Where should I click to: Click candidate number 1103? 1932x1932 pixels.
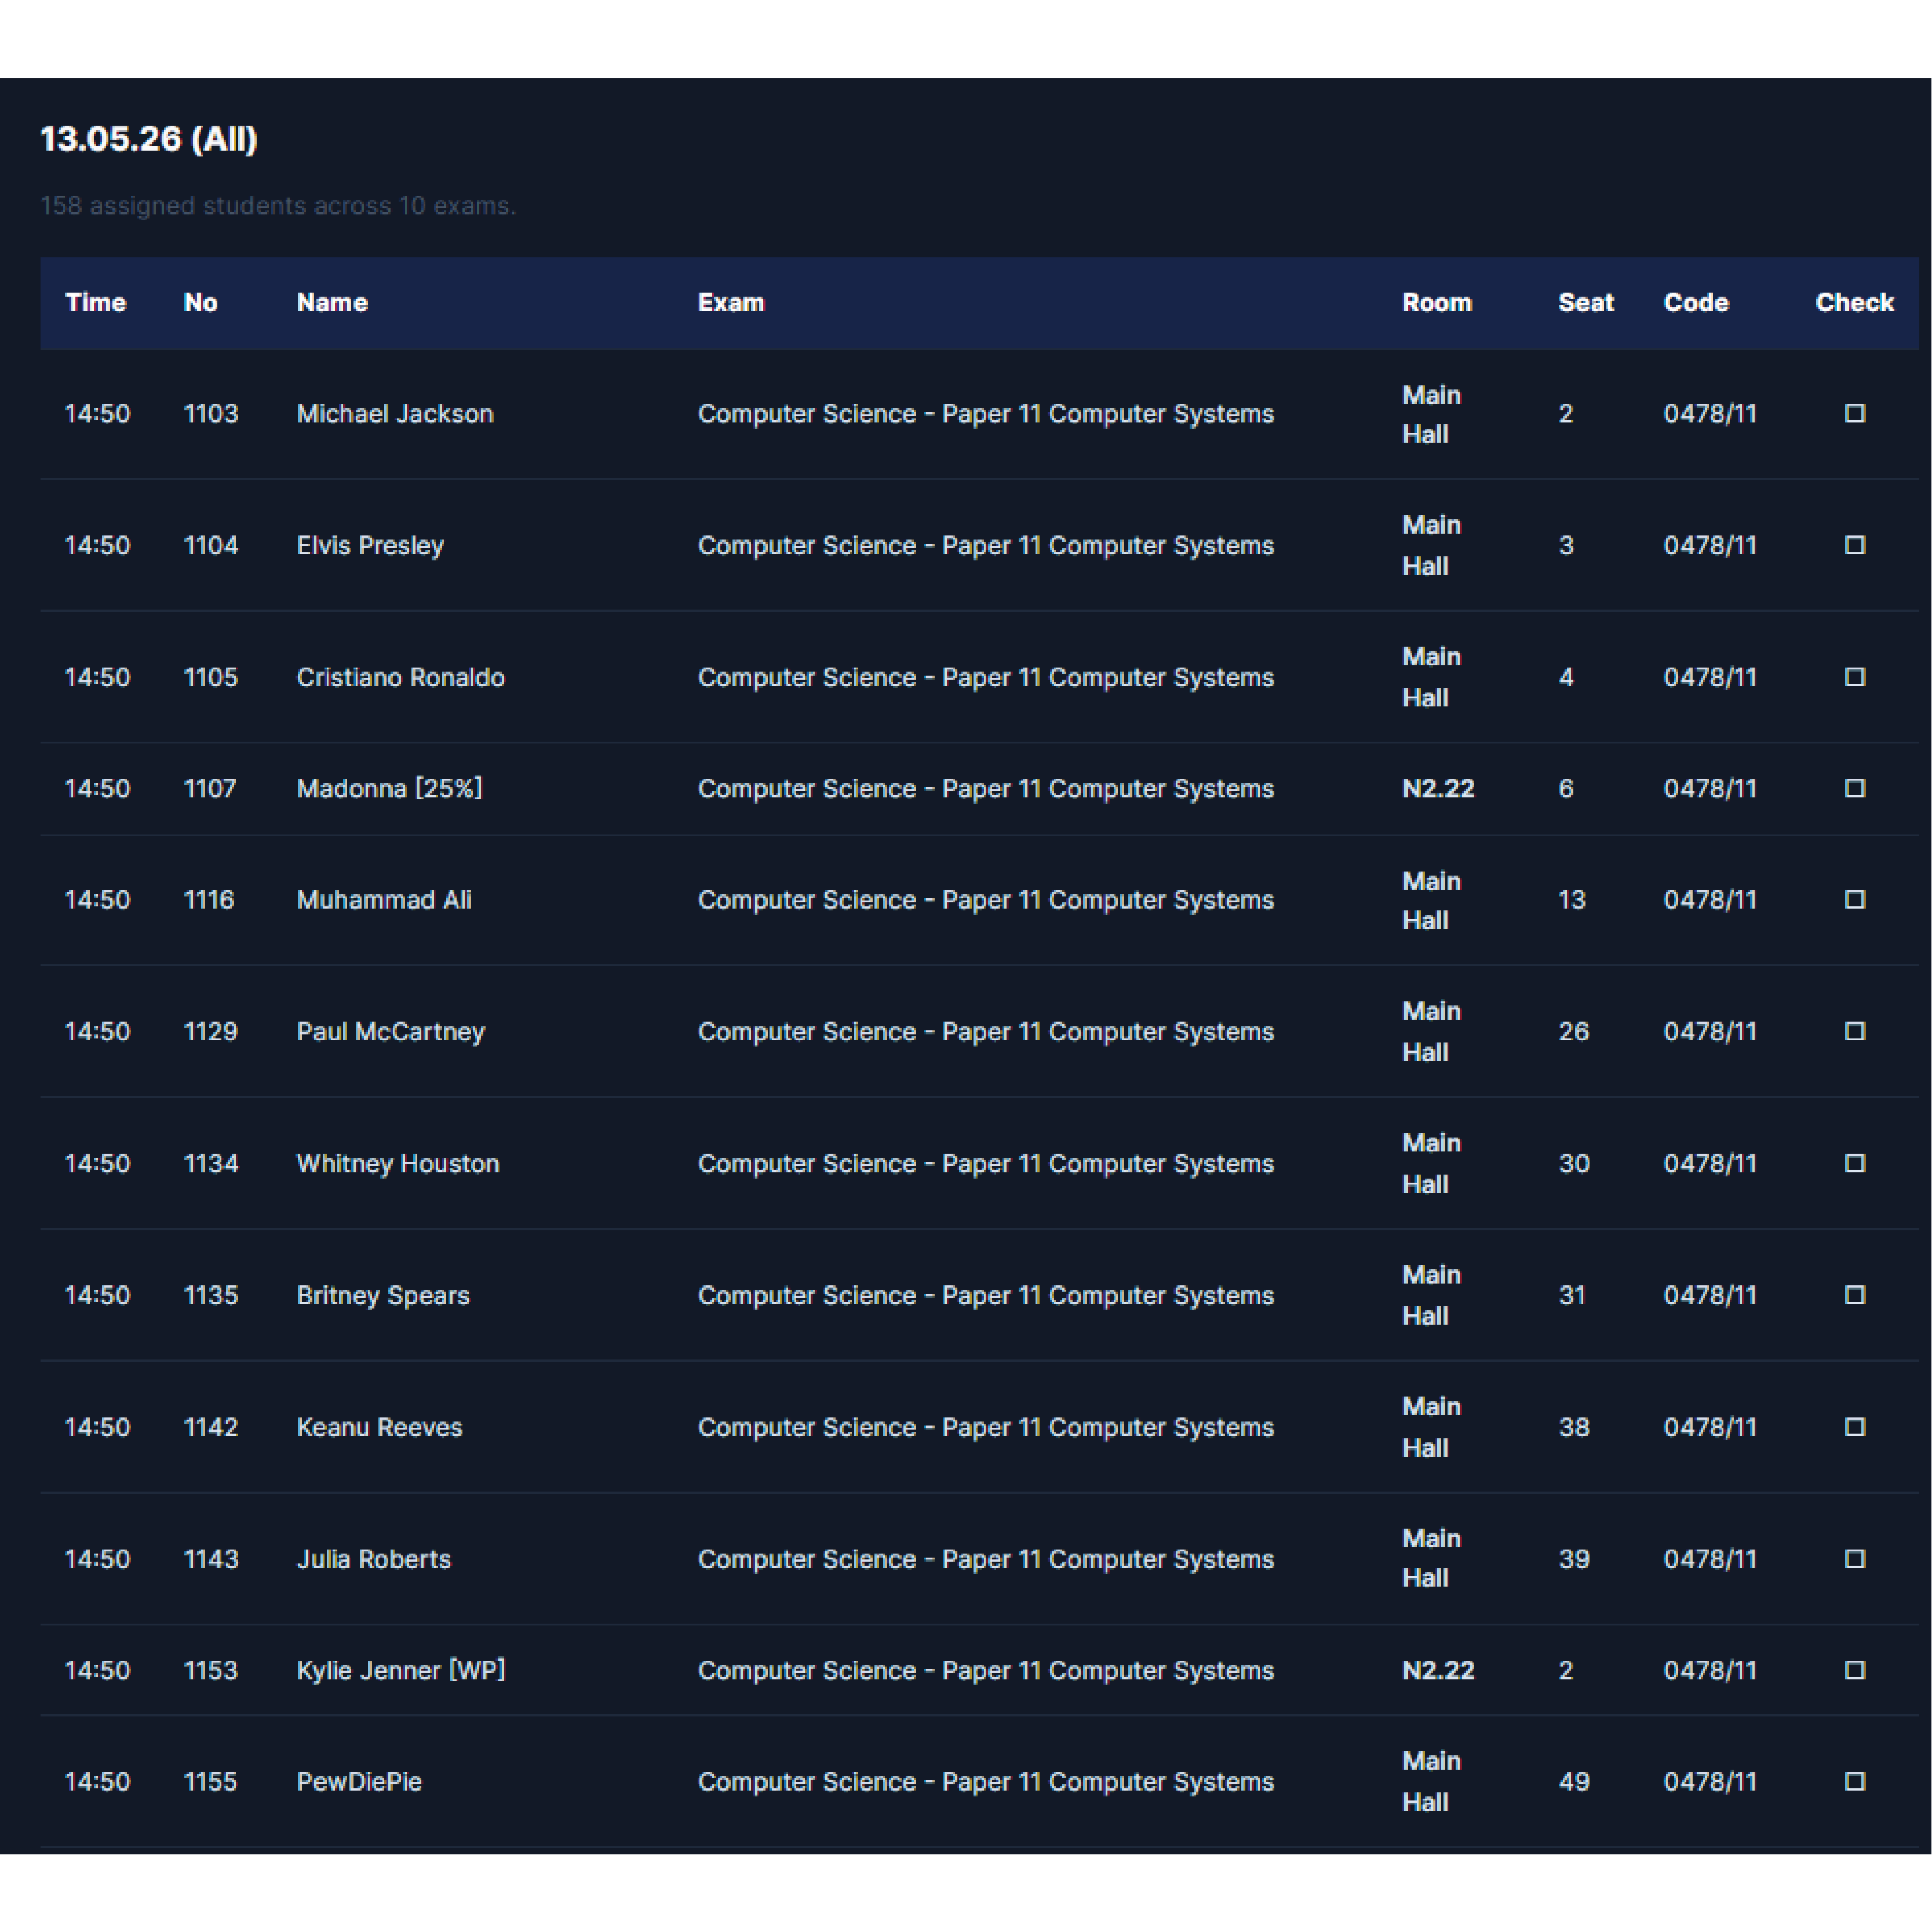pyautogui.click(x=211, y=413)
